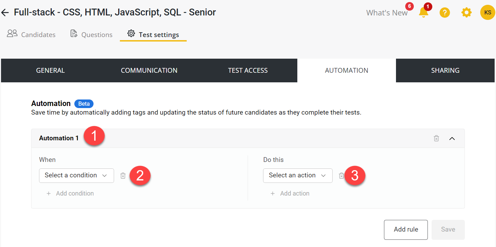Open the TEST ACCESS tab
Viewport: 496px width, 247px height.
(248, 71)
